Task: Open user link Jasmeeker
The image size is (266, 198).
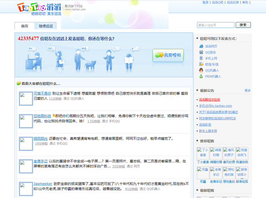Action: click(43, 184)
